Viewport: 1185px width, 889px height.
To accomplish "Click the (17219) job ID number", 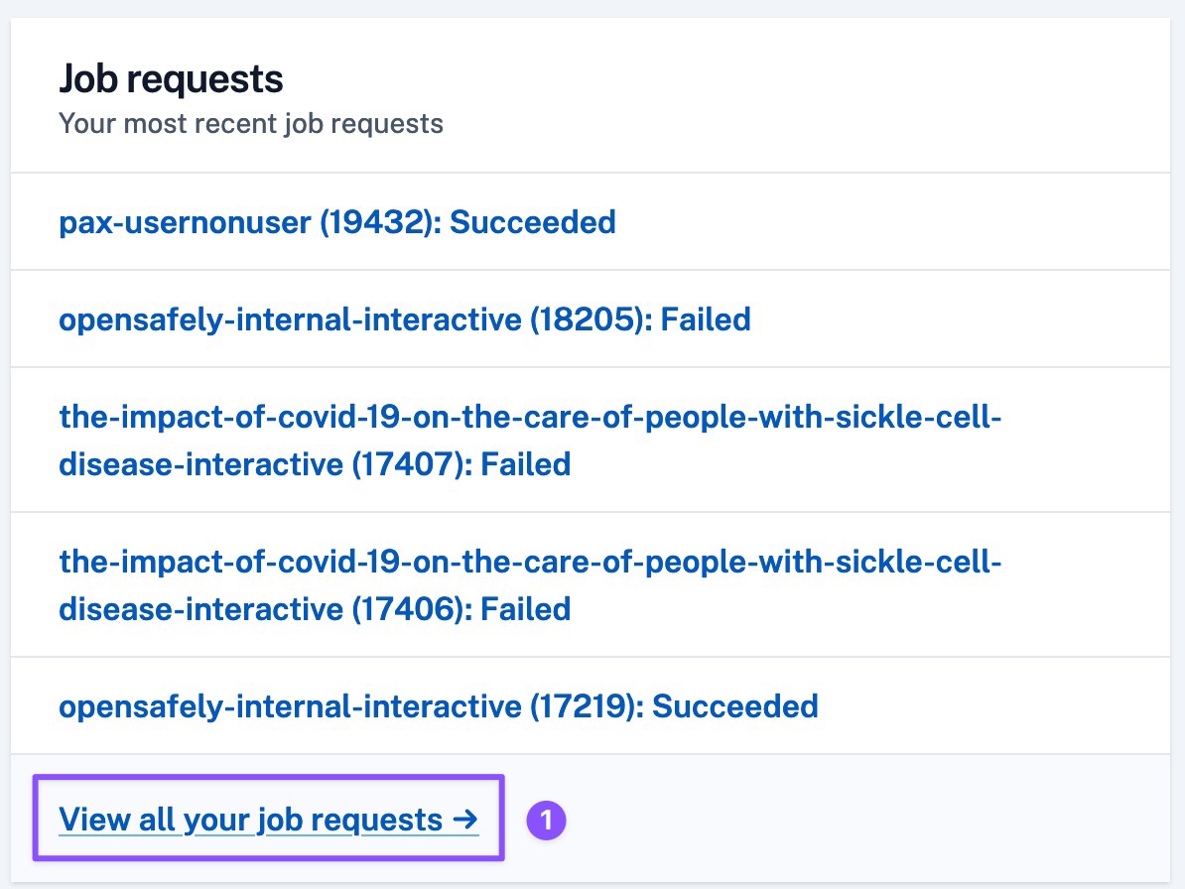I will point(586,705).
